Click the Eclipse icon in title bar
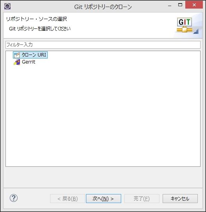This screenshot has height=212, width=206. pos(7,6)
